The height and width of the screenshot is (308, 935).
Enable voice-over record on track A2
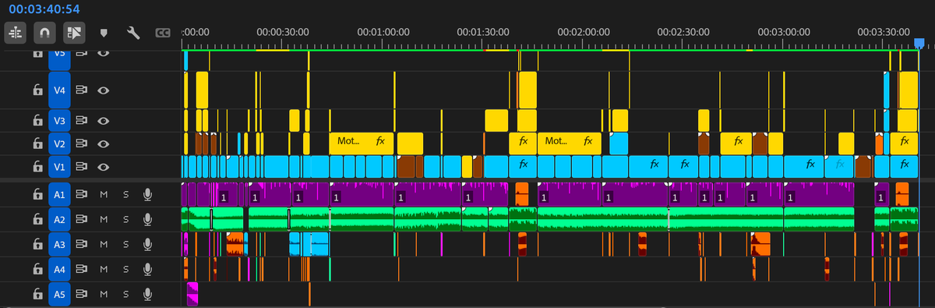coord(146,220)
